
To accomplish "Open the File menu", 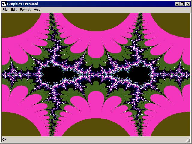I will [5, 10].
